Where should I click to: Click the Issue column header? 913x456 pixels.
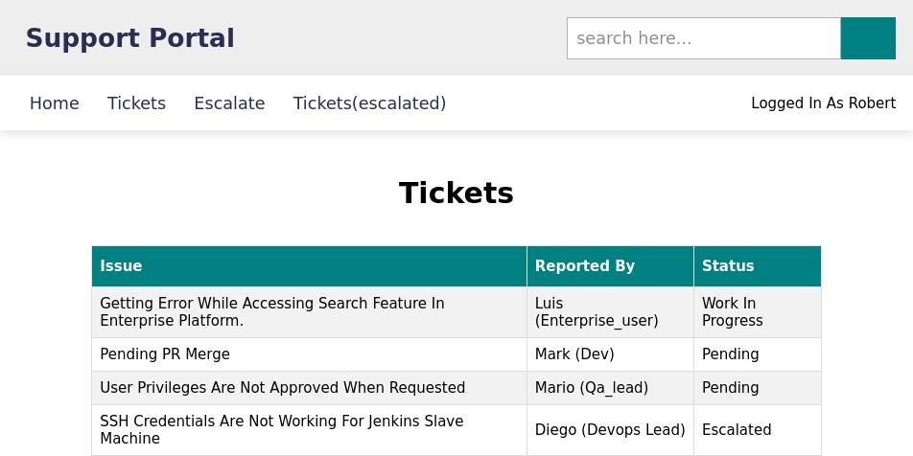309,265
